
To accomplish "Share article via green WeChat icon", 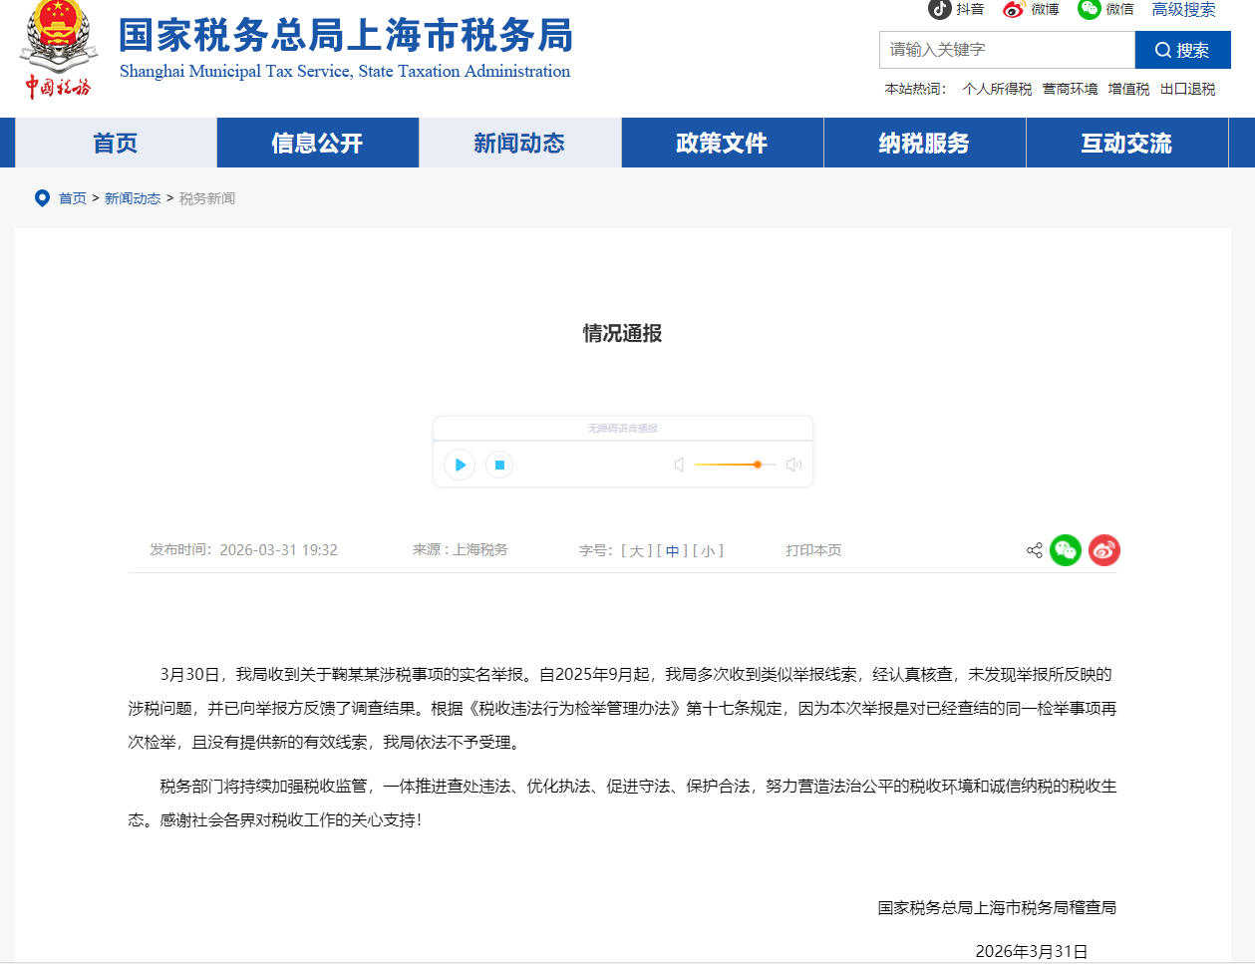I will (1066, 550).
